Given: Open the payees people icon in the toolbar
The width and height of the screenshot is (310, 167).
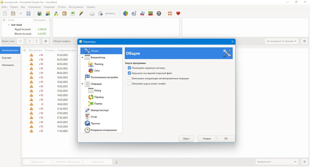Looking at the screenshot, I should coord(48,13).
